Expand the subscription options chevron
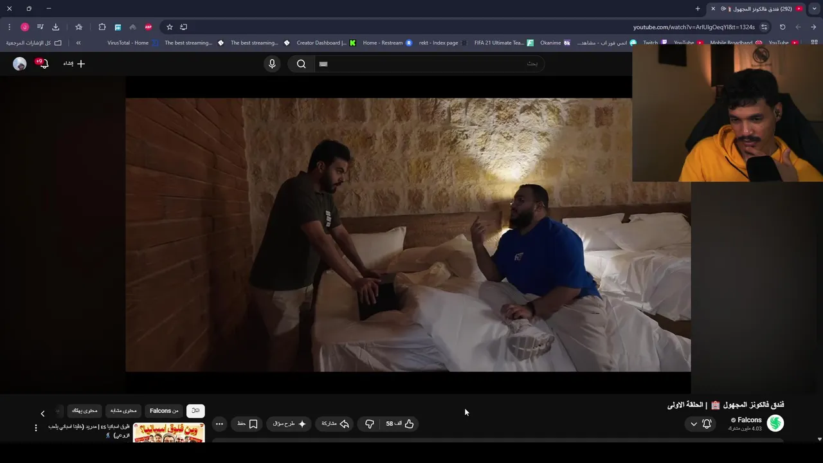Viewport: 823px width, 463px height. pyautogui.click(x=693, y=424)
